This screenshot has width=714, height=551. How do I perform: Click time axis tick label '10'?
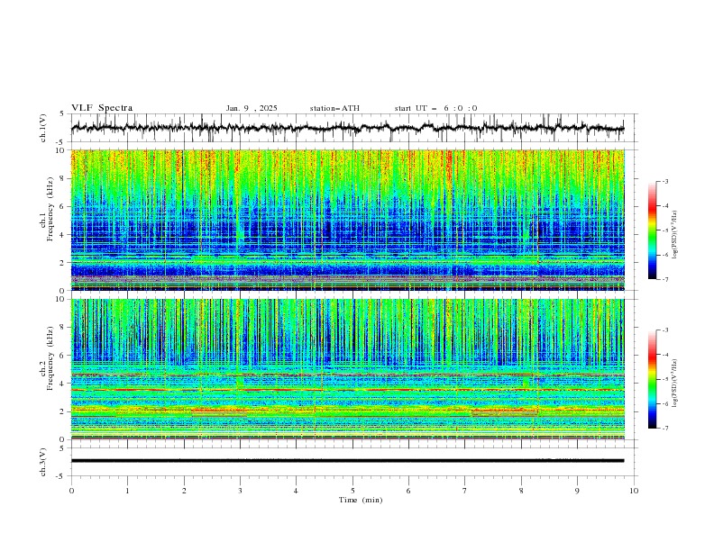634,491
